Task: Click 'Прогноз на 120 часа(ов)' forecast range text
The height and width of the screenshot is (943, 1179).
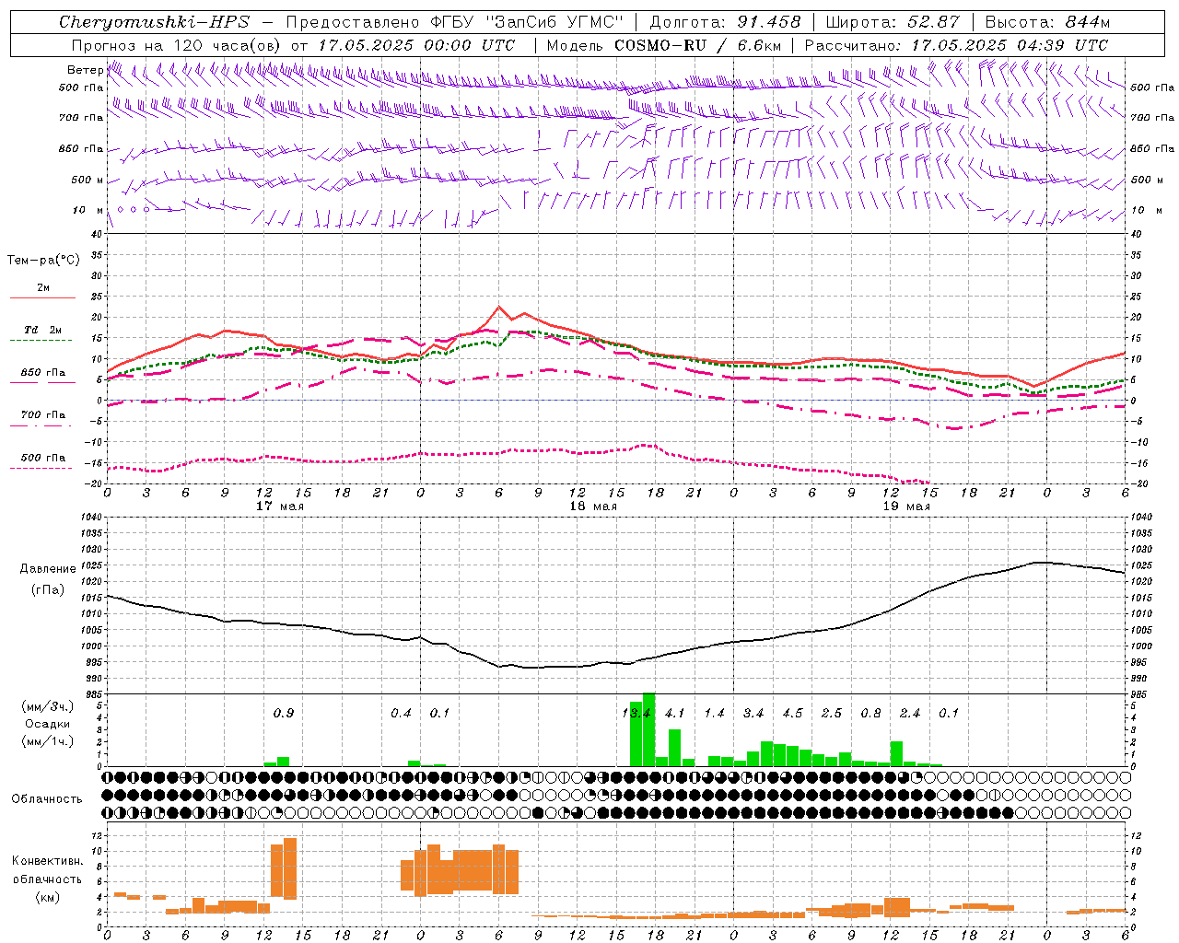Action: pyautogui.click(x=177, y=45)
